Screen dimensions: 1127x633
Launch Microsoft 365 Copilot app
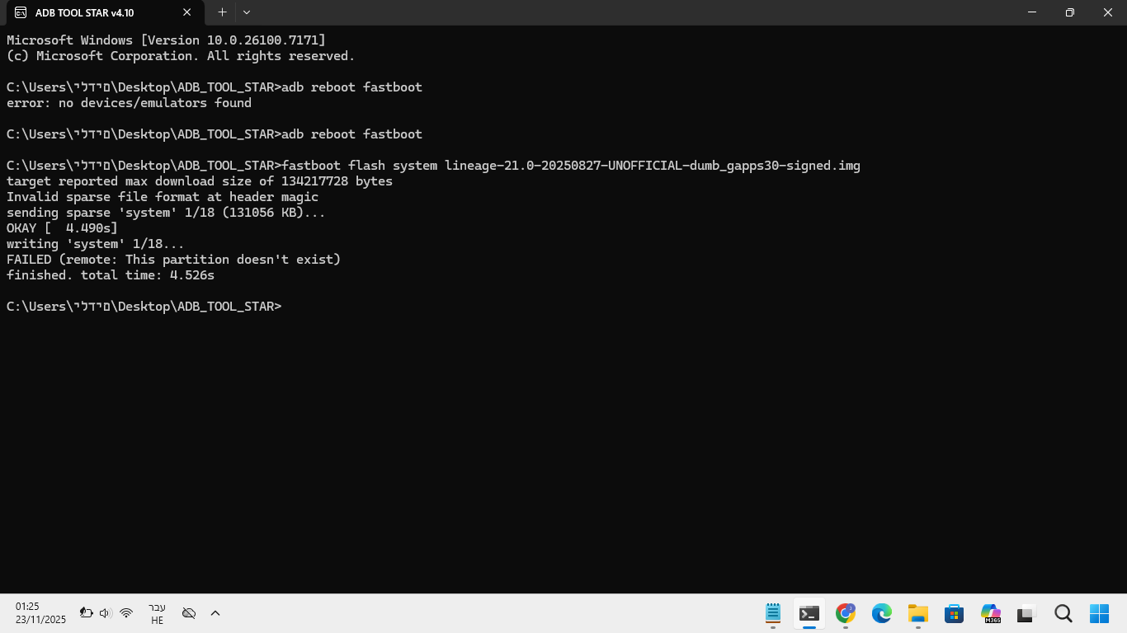pyautogui.click(x=991, y=613)
